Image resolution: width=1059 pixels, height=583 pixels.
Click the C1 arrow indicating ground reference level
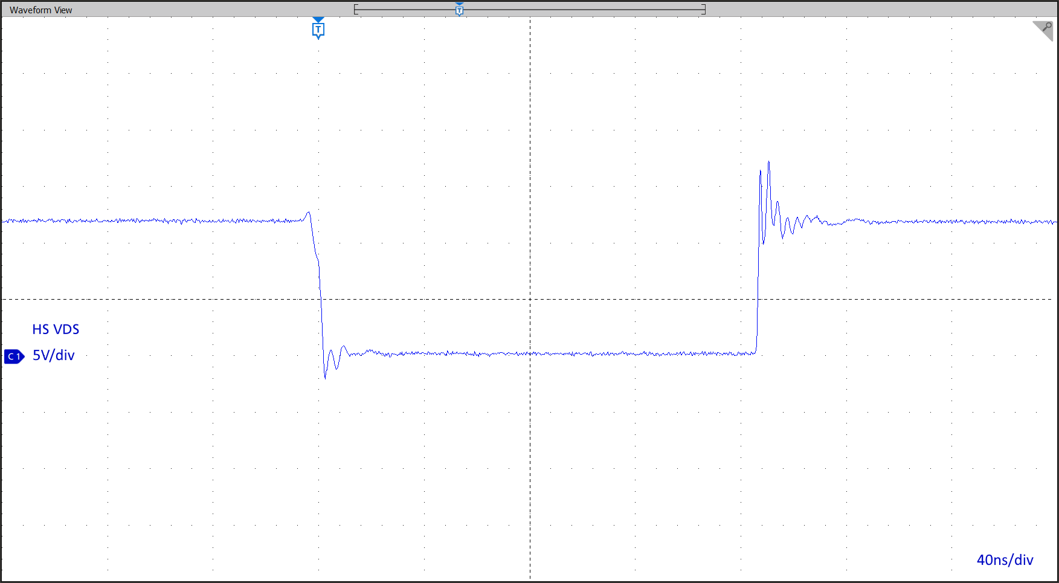(14, 356)
